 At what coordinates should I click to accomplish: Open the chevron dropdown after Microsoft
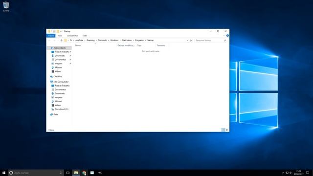click(x=109, y=40)
